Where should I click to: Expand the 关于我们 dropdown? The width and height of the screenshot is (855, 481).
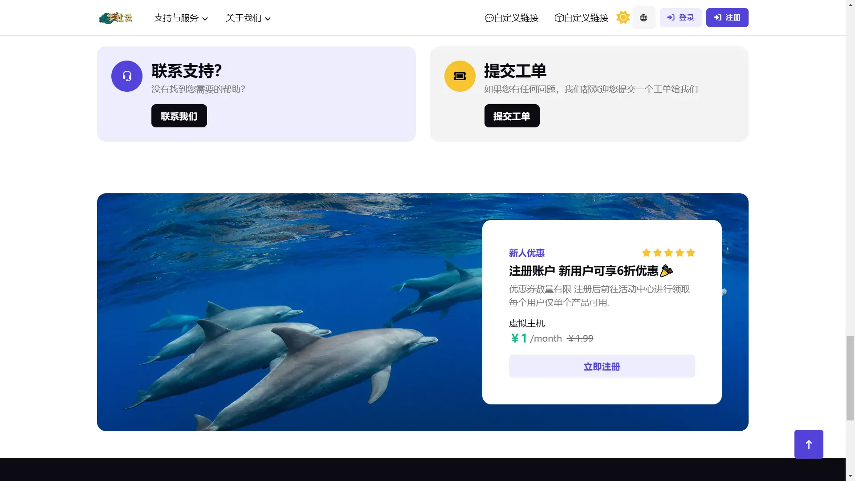click(248, 18)
